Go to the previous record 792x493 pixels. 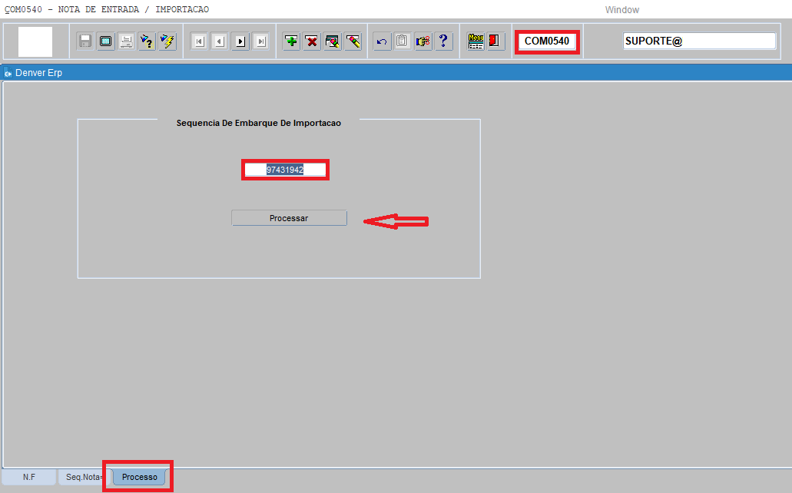[x=219, y=41]
